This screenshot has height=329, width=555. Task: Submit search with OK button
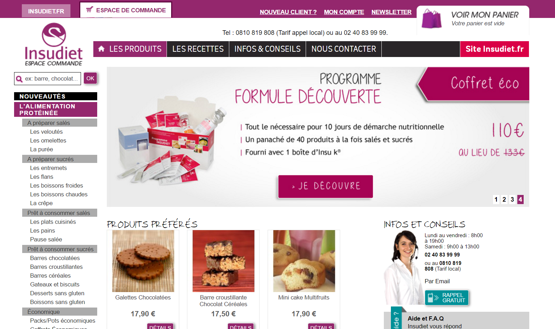(91, 78)
